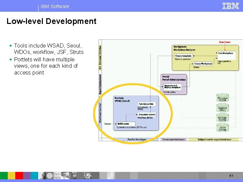Click 'Subject matter expert/end user' label
243x182 pixels.
[215, 140]
